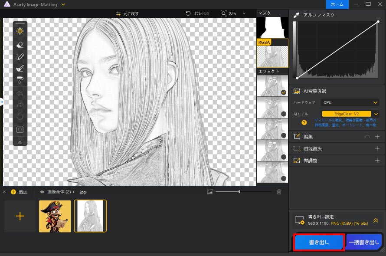Select the pirate cartoon image thumbnail

(x=55, y=216)
